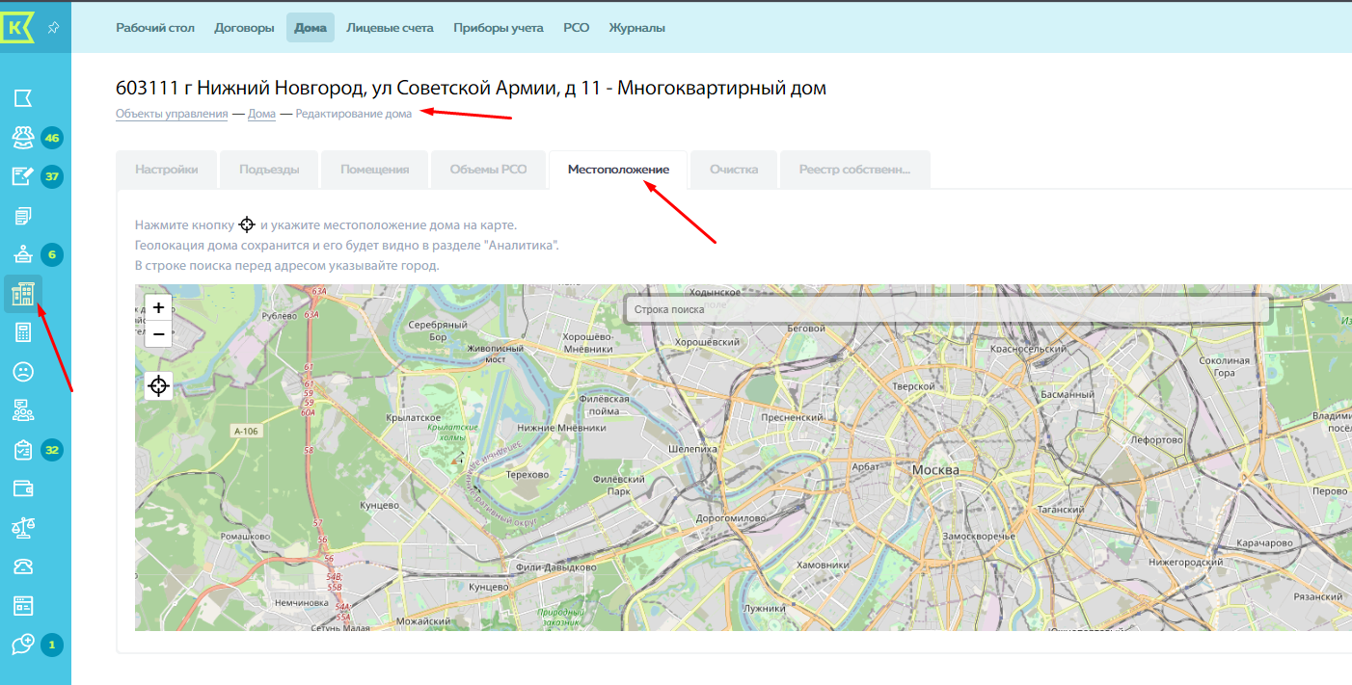Open the stacked documents sidebar icon
The width and height of the screenshot is (1352, 685).
23,216
